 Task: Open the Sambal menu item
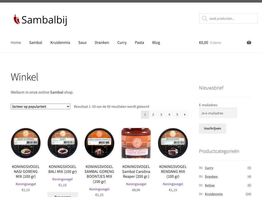[x=36, y=43]
